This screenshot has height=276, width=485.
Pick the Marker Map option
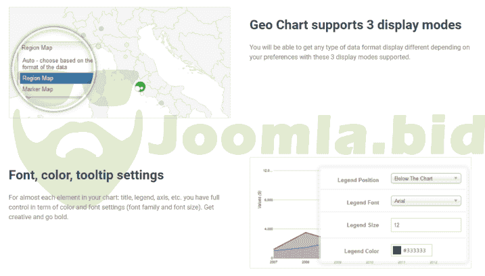tap(38, 89)
